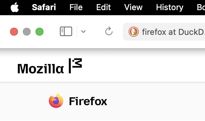Close the Safari window with red button

[x=14, y=32]
